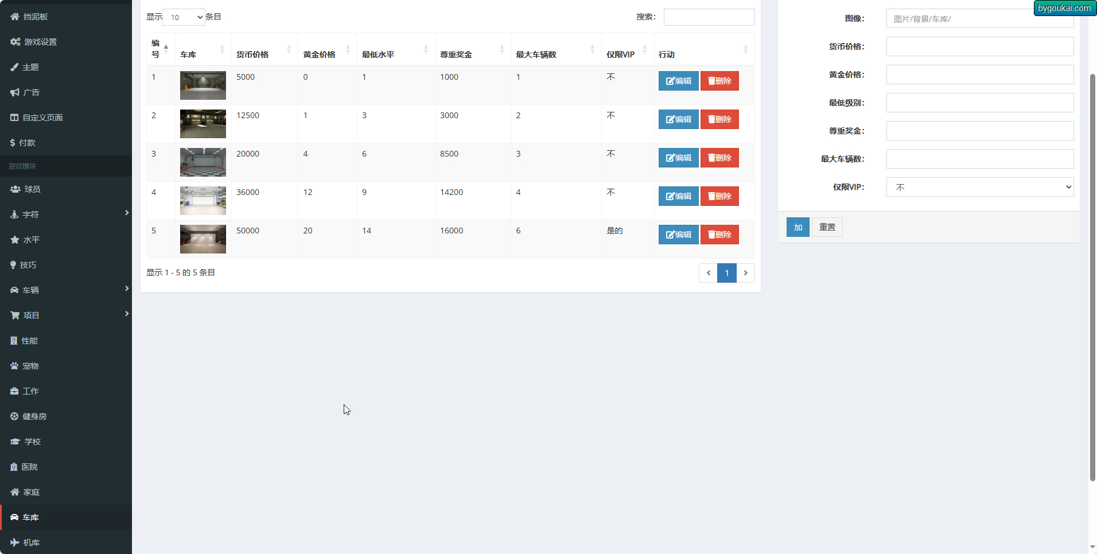The width and height of the screenshot is (1097, 554).
Task: Click the hangar airplane icon
Action: coord(15,543)
